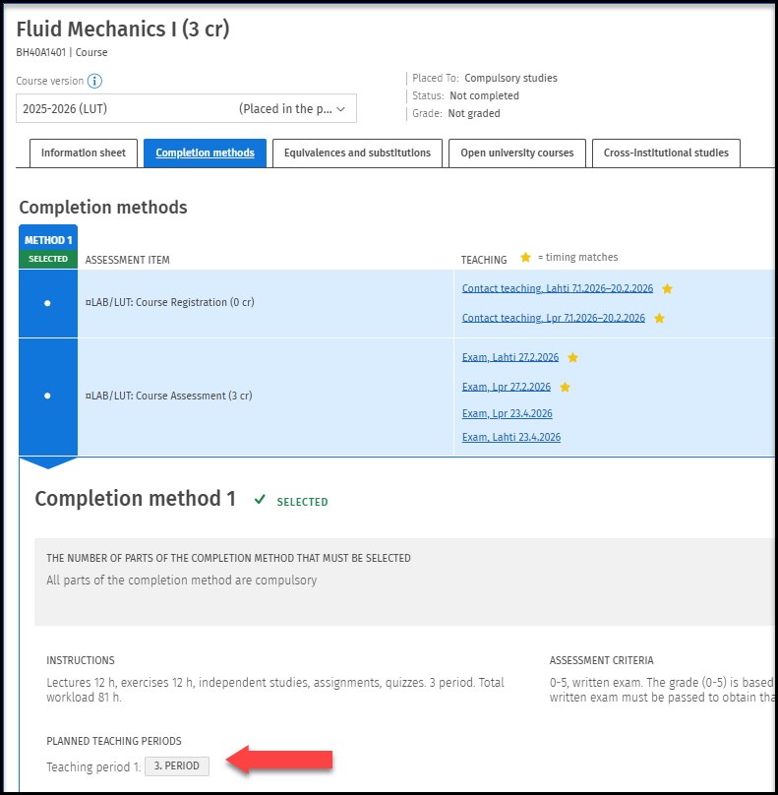Toggle the Method 1 selected header
This screenshot has width=778, height=795.
point(48,247)
